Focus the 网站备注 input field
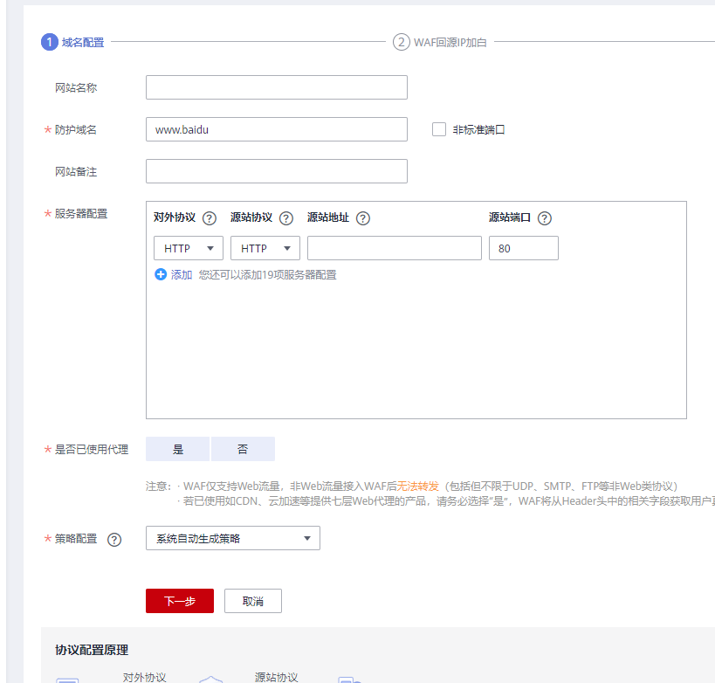The height and width of the screenshot is (683, 715). pos(277,171)
